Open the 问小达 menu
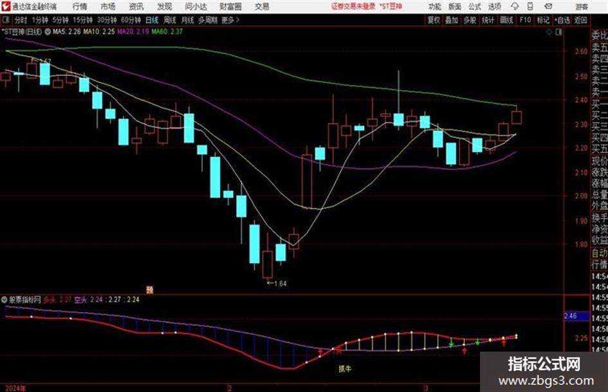 coord(196,6)
